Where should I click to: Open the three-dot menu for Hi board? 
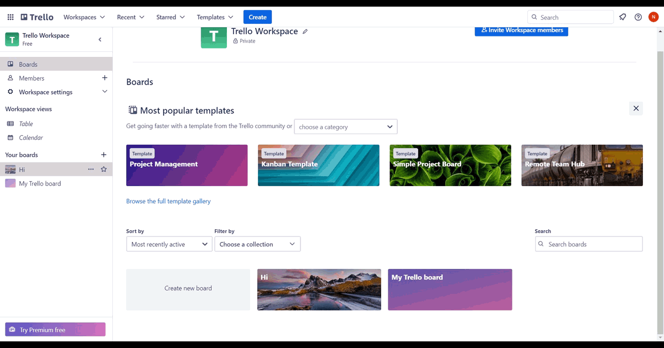click(91, 169)
